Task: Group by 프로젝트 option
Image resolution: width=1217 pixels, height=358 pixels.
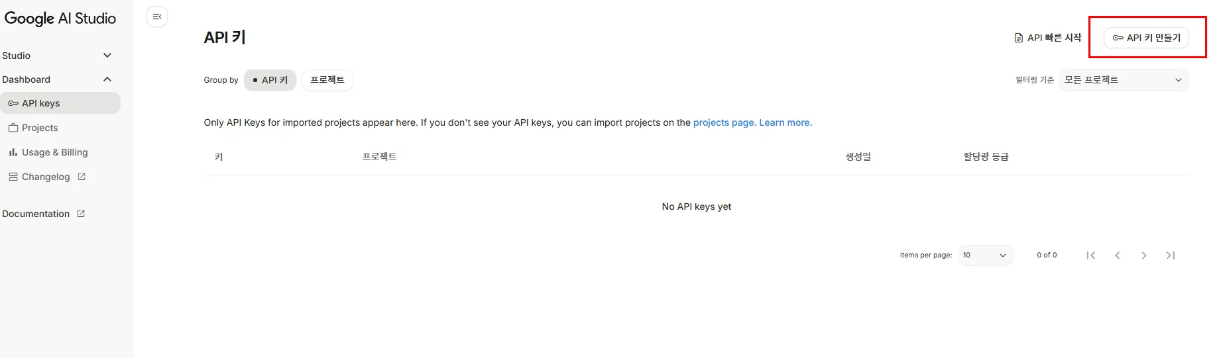Action: click(x=327, y=80)
